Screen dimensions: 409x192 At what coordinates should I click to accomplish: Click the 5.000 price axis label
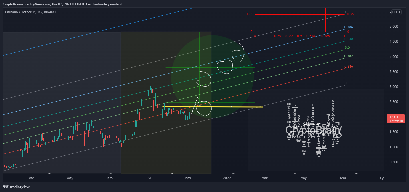pos(394,27)
